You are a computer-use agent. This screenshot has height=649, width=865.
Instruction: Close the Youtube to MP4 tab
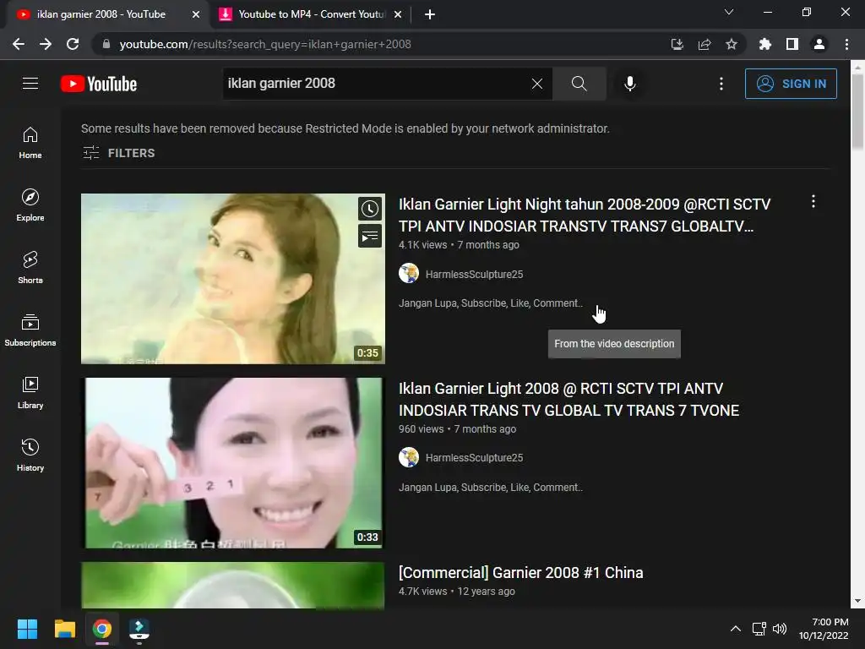click(398, 14)
